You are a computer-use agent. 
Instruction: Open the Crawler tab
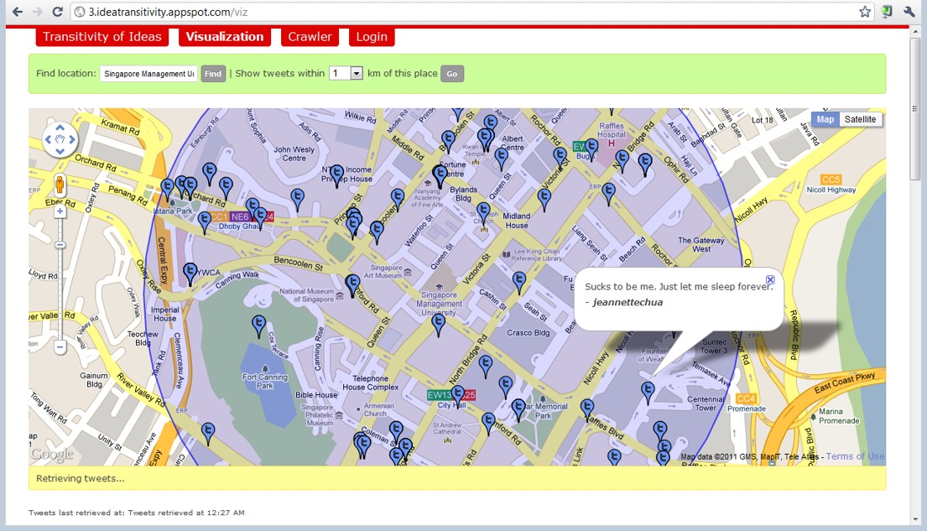tap(310, 37)
